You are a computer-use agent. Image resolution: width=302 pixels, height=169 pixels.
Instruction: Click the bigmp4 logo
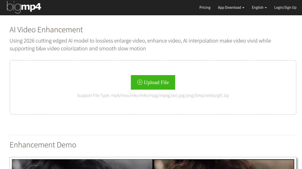coord(24,7)
